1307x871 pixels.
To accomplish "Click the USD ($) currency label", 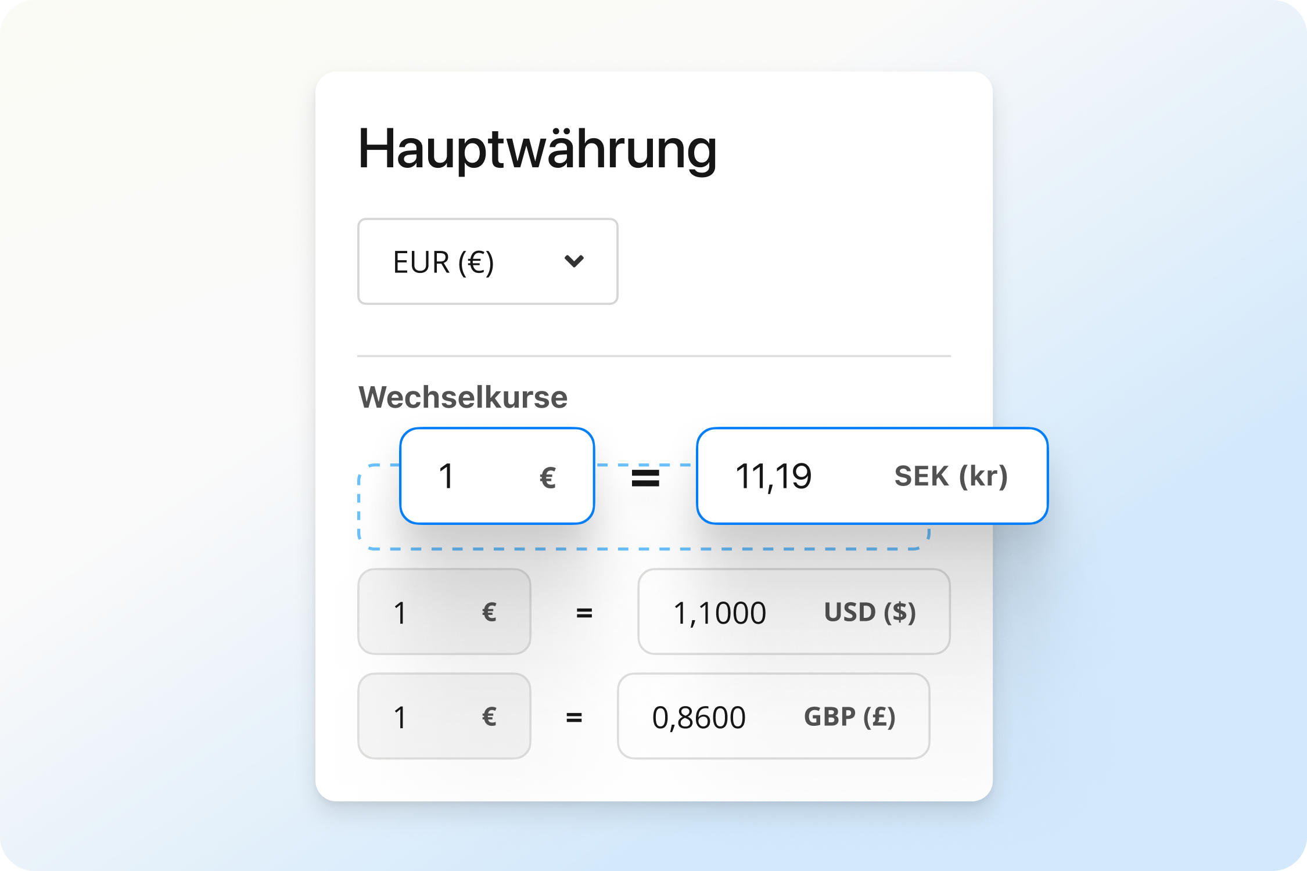I will click(x=870, y=613).
